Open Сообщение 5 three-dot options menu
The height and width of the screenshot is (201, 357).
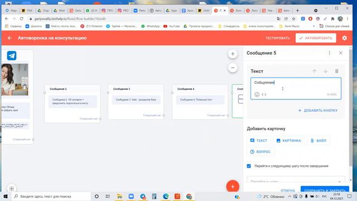pos(329,53)
